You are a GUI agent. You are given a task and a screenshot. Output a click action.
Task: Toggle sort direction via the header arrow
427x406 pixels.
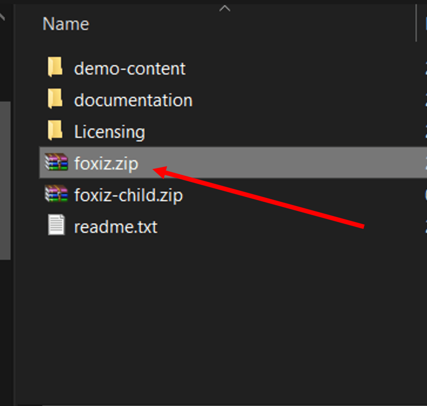225,8
